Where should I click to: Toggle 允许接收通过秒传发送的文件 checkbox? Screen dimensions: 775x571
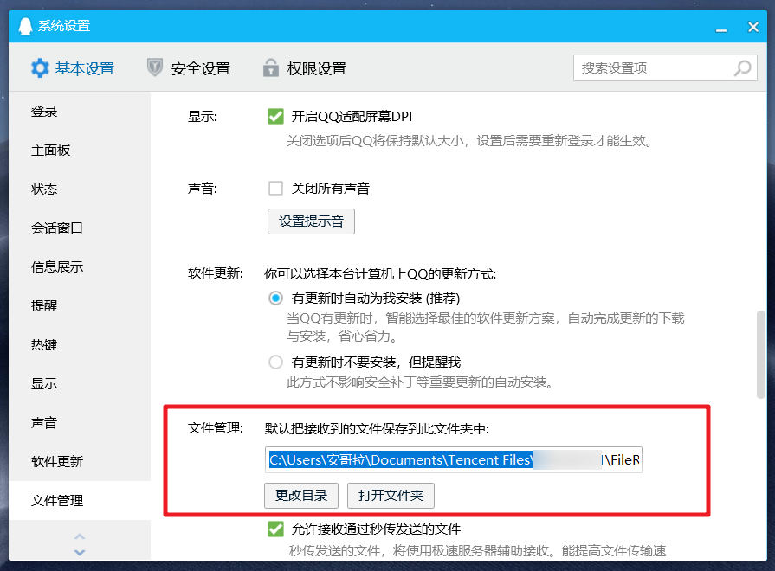pos(276,529)
